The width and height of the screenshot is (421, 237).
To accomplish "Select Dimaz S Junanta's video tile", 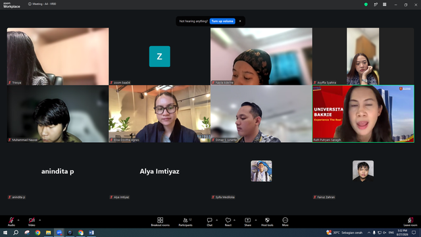I will (261, 114).
